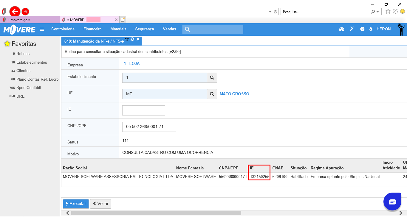
Task: Click the Habilitado situação cell
Action: click(299, 177)
